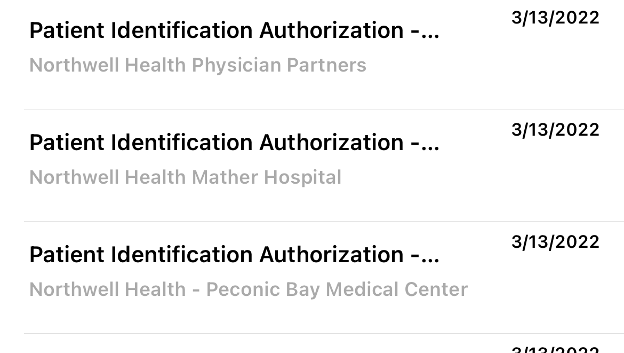
Task: Click the Patient Identification Authorization title above Peconic Bay
Action: (234, 255)
